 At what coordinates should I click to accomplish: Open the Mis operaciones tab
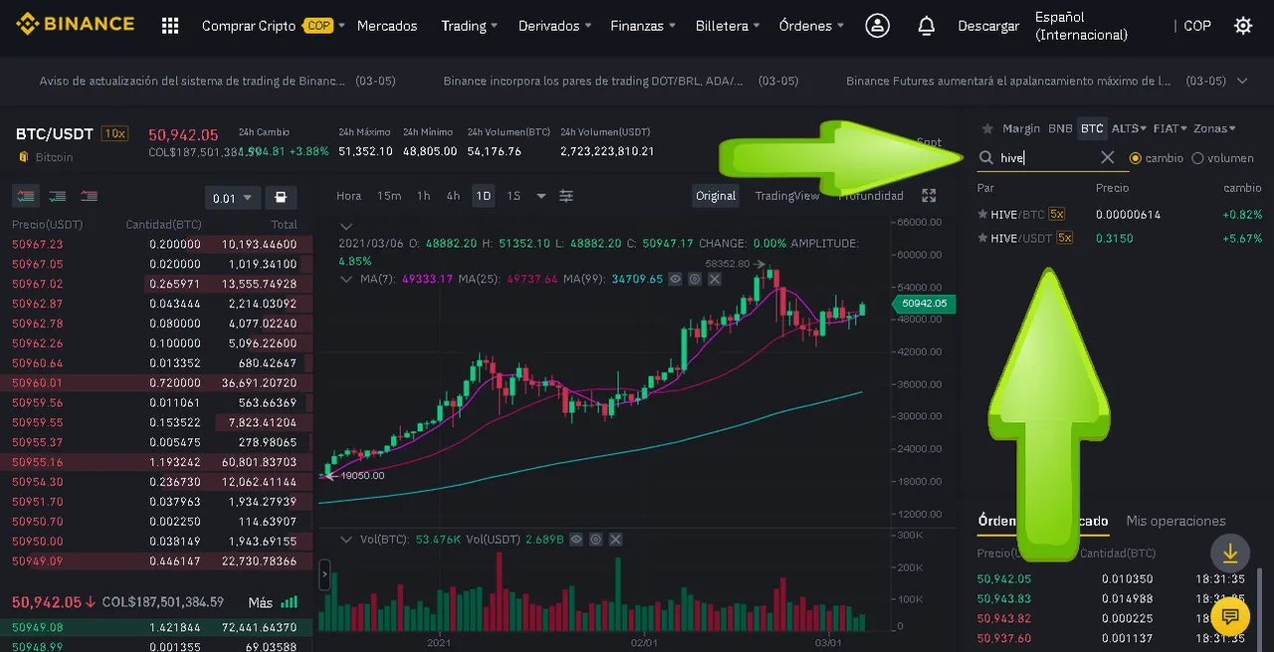click(x=1175, y=521)
